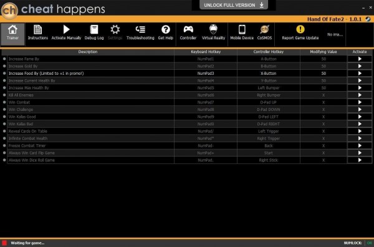Open the Trainer home tab
Viewport: 374px width, 247px height.
[x=12, y=34]
